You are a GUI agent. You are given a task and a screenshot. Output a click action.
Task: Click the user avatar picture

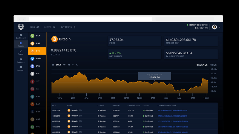coord(215,27)
